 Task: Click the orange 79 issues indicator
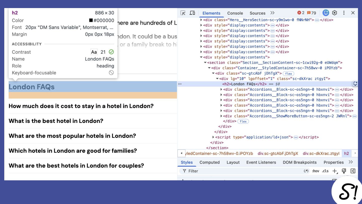pos(311,13)
